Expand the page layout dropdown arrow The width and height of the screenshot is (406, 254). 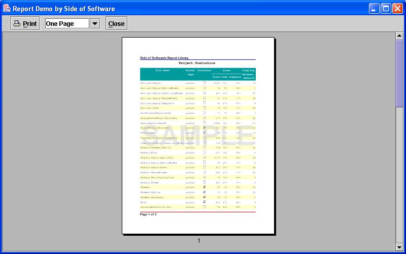coord(95,23)
